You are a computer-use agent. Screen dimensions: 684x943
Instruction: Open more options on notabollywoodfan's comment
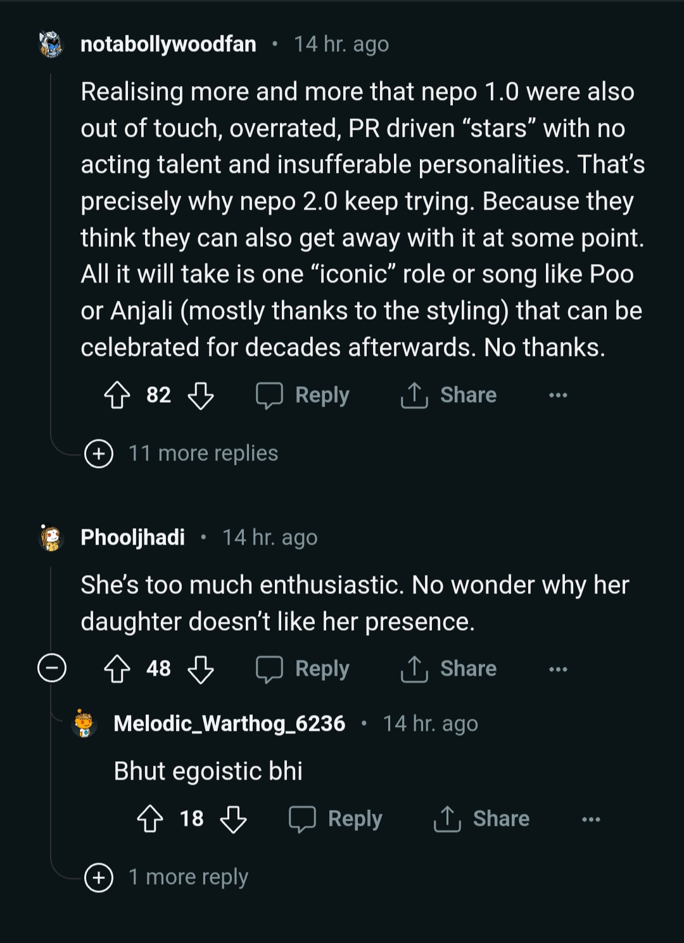pyautogui.click(x=558, y=395)
